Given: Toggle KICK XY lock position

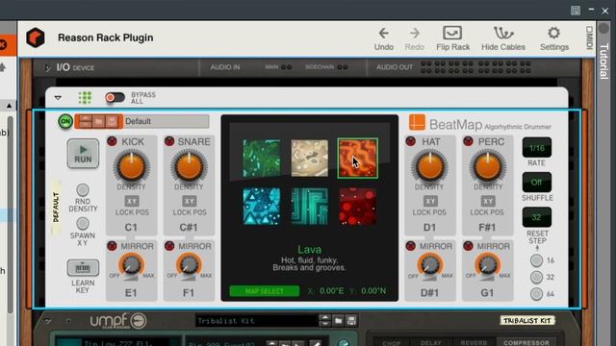Looking at the screenshot, I should coord(132,201).
